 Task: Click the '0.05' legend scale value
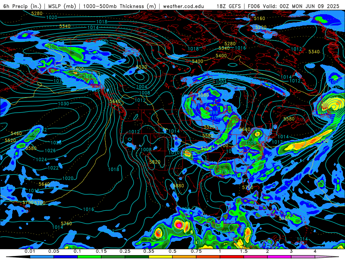tap(53, 251)
